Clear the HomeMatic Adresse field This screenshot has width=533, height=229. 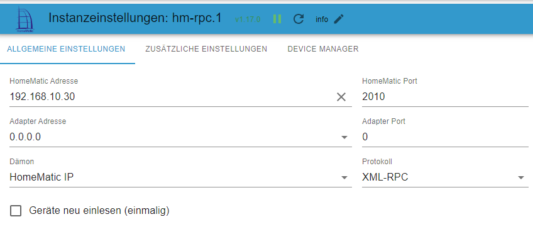click(x=341, y=97)
